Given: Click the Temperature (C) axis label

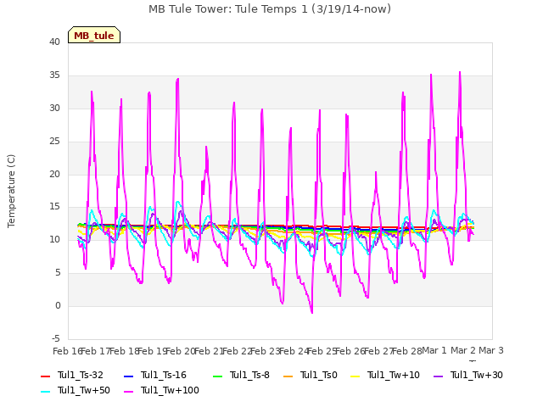Looking at the screenshot, I should tap(11, 191).
